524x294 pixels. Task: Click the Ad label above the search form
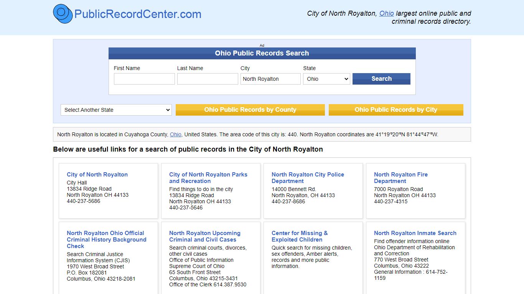tap(262, 45)
